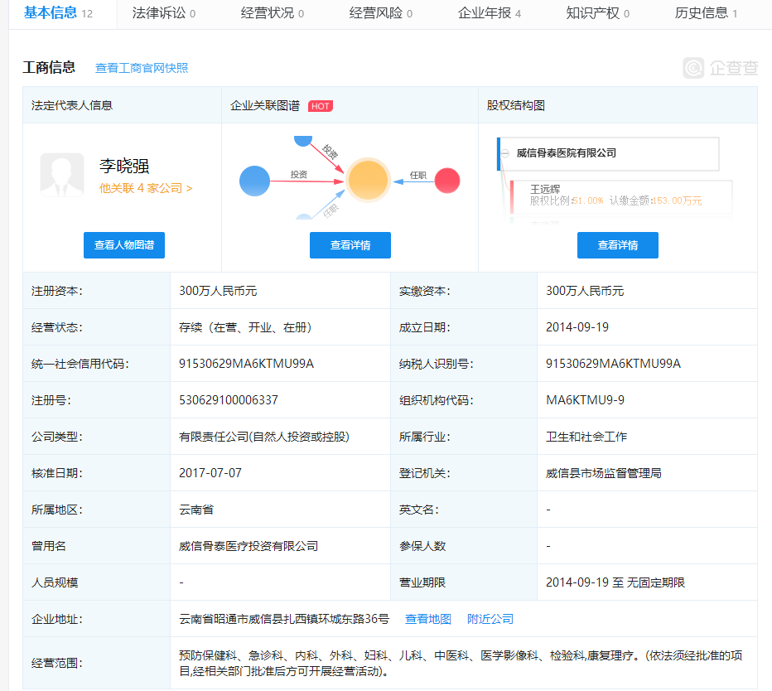Image resolution: width=772 pixels, height=691 pixels.
Task: Click the red 任职 node
Action: (447, 181)
